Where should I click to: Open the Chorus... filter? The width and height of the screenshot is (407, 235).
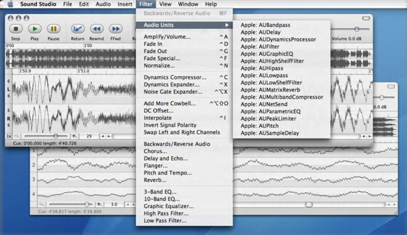click(184, 151)
